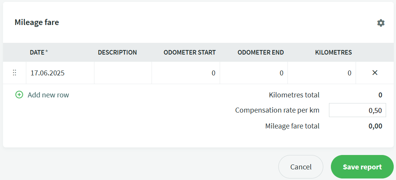This screenshot has height=180, width=396.
Task: Click the DATE column header
Action: [39, 53]
